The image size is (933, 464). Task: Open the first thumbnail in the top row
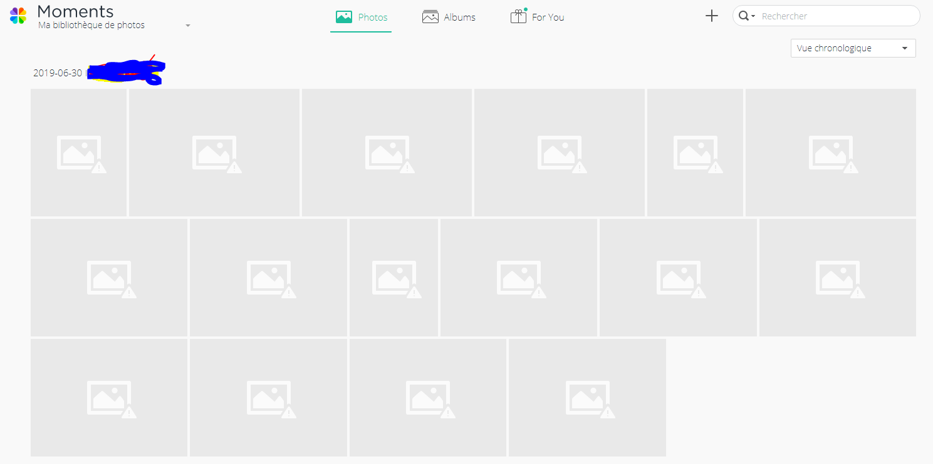point(78,153)
